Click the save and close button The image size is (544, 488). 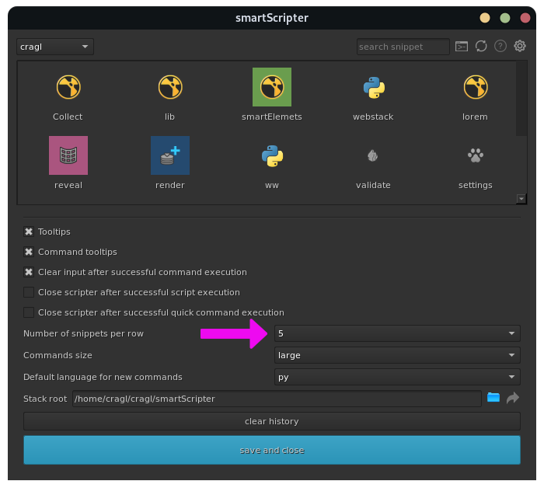pyautogui.click(x=271, y=450)
